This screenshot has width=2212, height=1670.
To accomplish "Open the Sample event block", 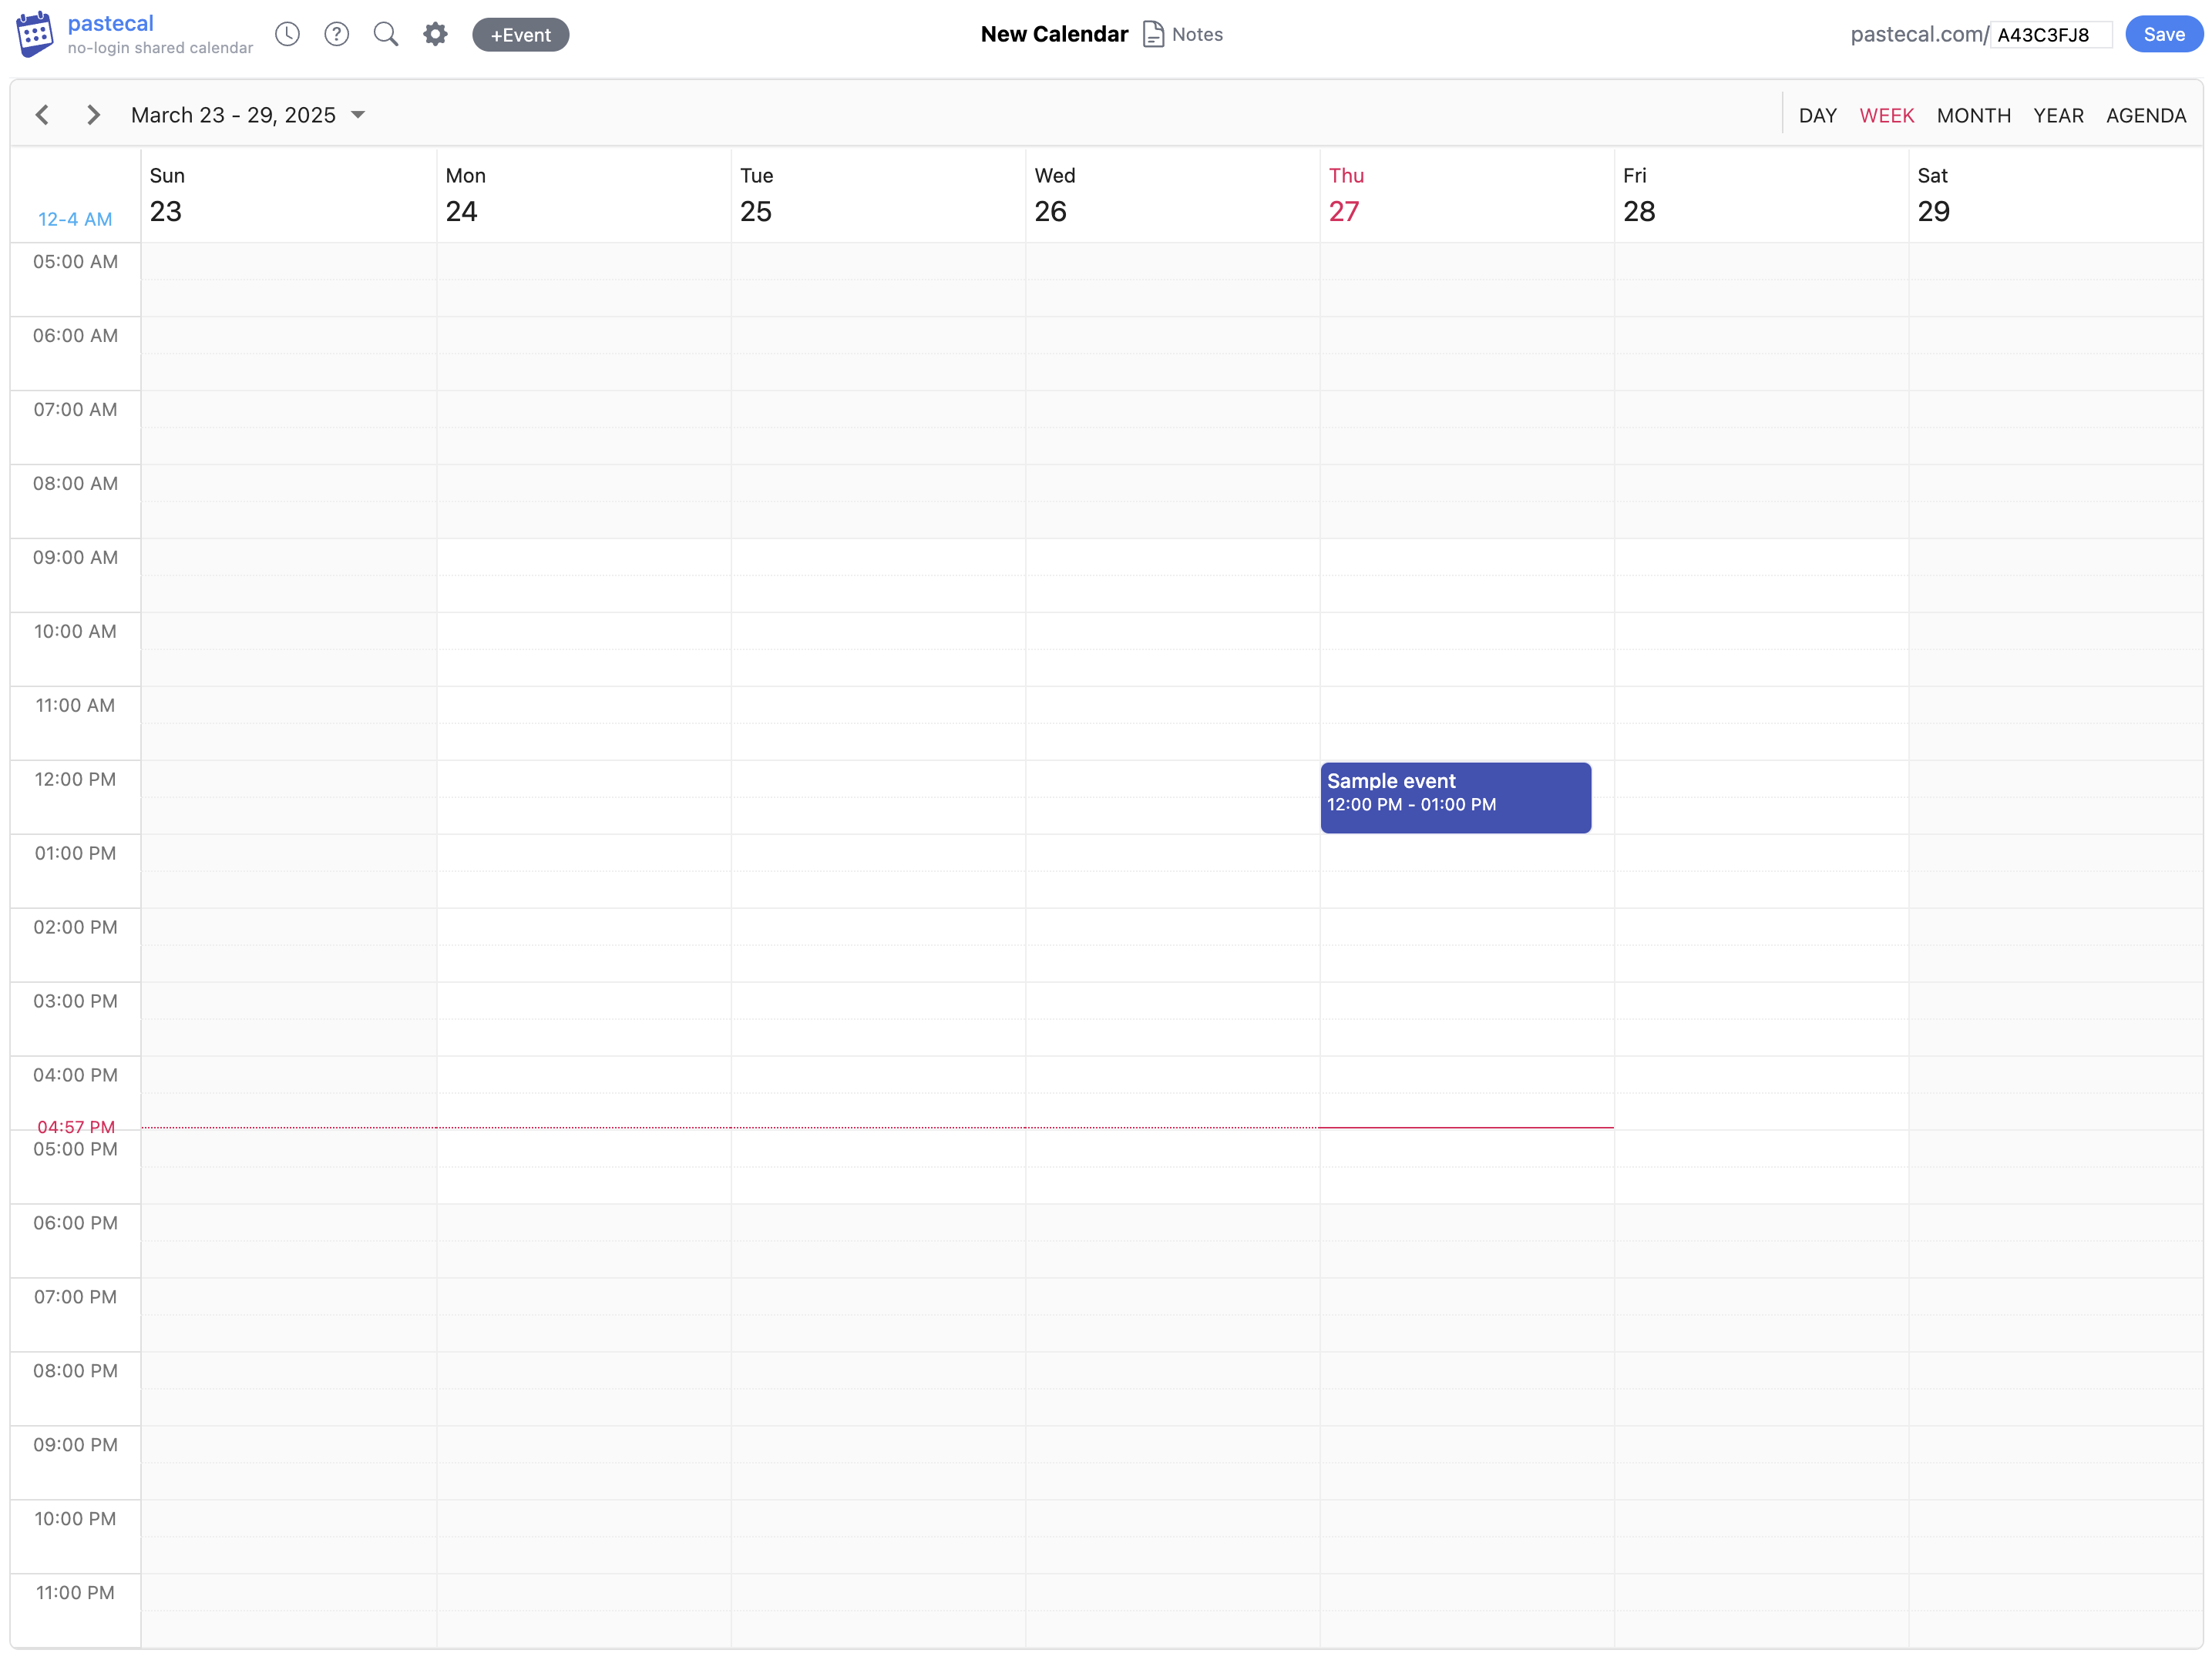I will click(x=1455, y=797).
